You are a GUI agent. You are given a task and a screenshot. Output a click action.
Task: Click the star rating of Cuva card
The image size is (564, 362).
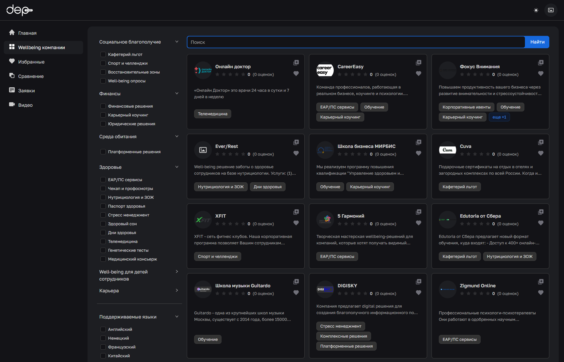click(x=475, y=154)
